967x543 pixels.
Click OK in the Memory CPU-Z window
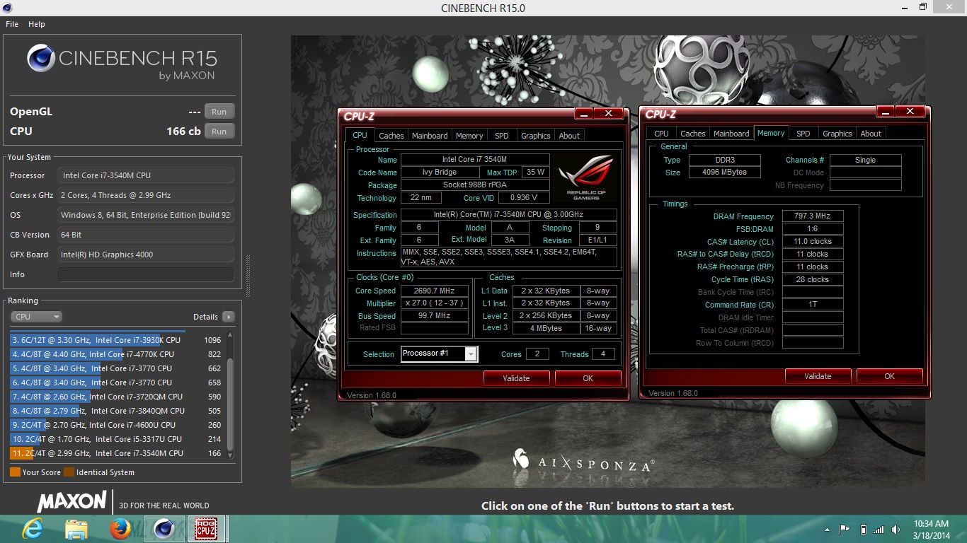pos(889,376)
